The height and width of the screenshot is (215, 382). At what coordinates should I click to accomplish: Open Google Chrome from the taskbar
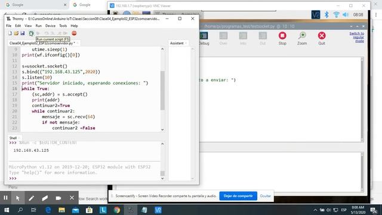pyautogui.click(x=117, y=210)
